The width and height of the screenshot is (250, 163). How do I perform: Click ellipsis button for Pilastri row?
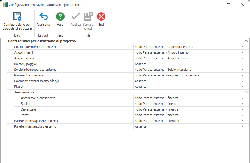click(x=247, y=87)
